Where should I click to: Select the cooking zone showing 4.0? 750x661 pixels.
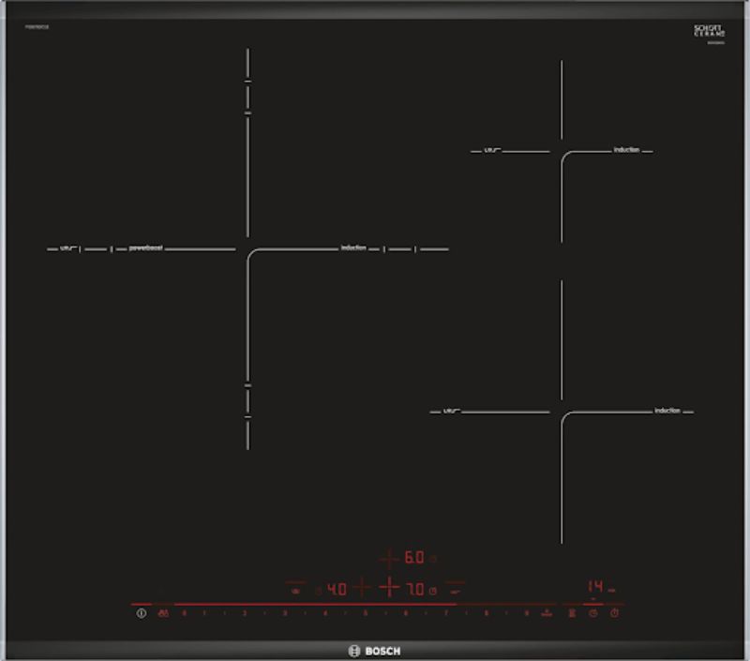[x=337, y=590]
